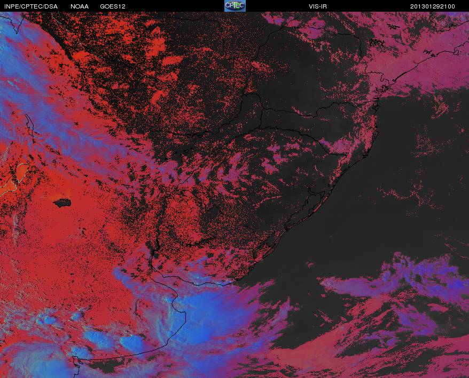The image size is (469, 378).
Task: Select the NOAA label in header
Action: tap(79, 6)
